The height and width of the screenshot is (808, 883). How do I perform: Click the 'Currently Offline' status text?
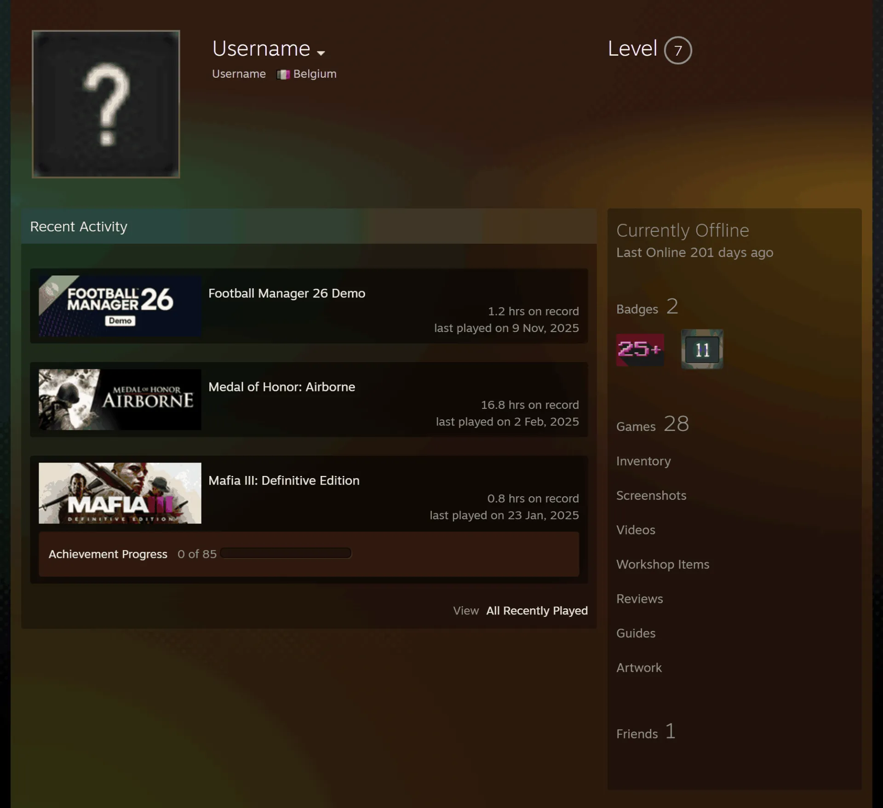682,230
